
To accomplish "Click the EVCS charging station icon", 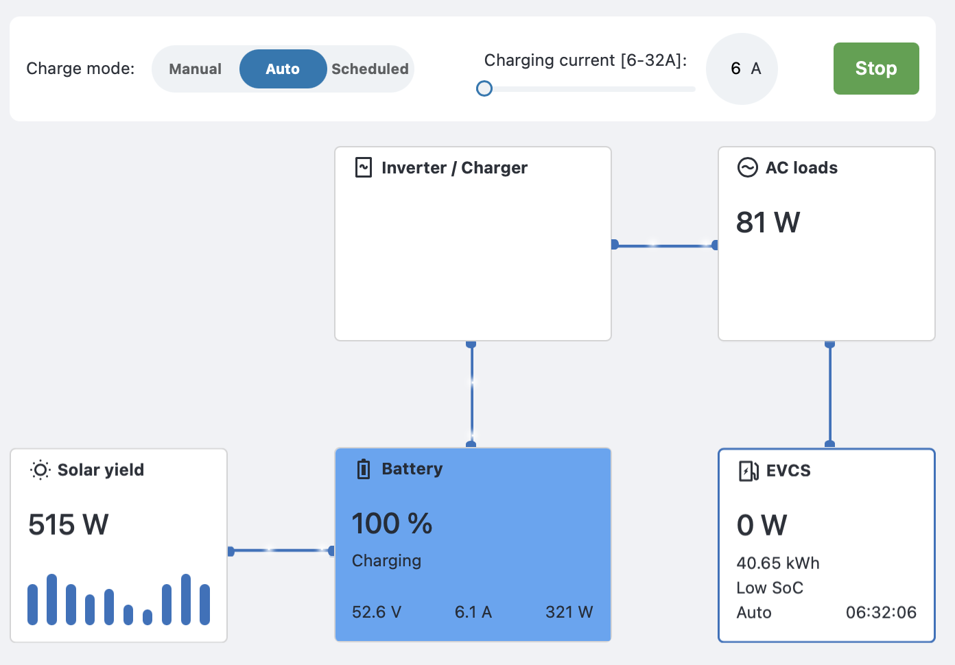I will (748, 470).
